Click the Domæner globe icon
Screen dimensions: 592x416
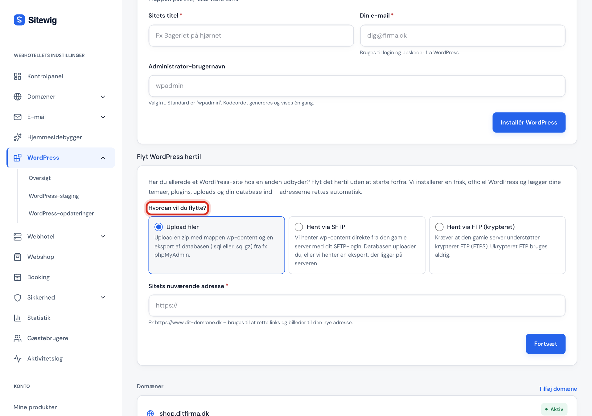[x=18, y=96]
